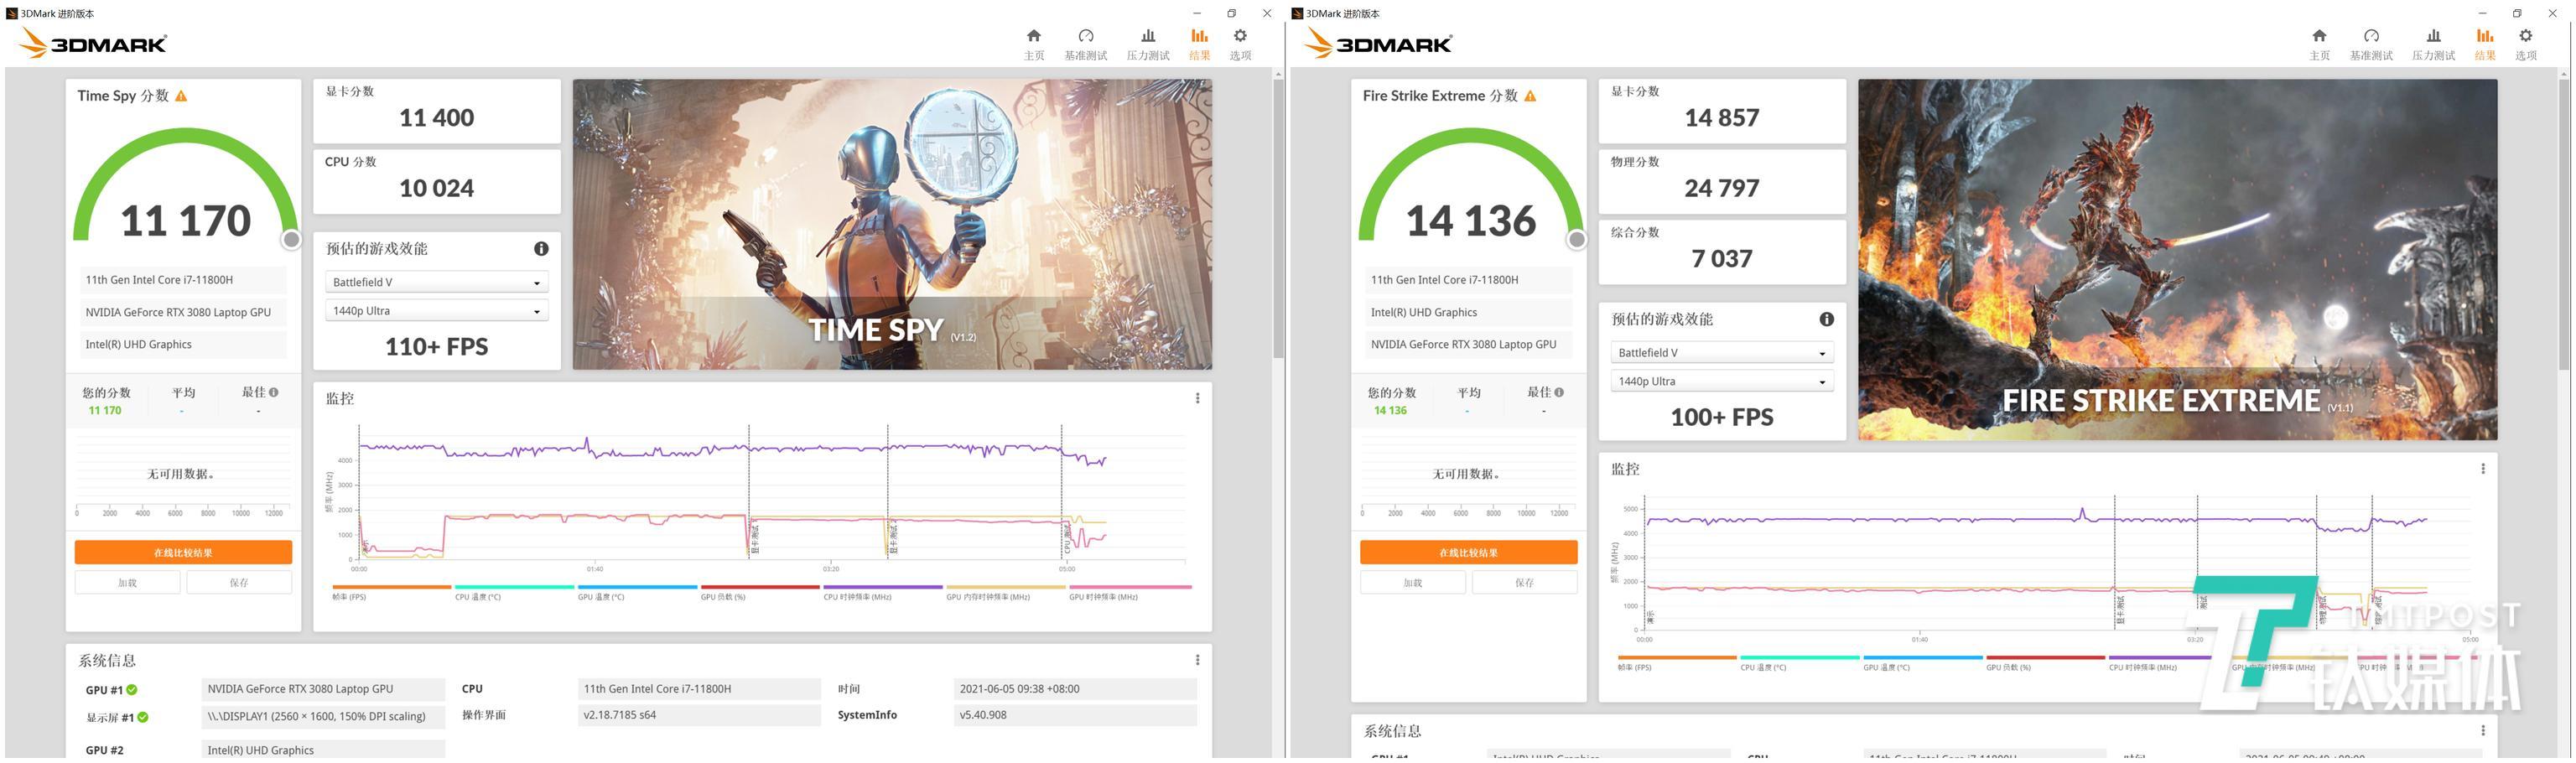Click warning triangle beside Time Spy score
The width and height of the screenshot is (2576, 763).
pyautogui.click(x=181, y=96)
